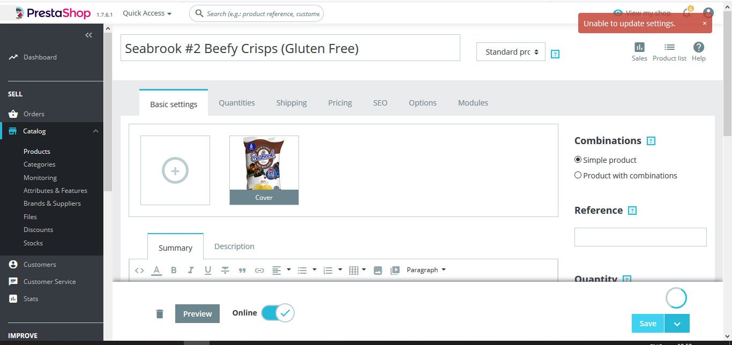This screenshot has width=732, height=345.
Task: Choose text color in editor
Action: pos(156,271)
